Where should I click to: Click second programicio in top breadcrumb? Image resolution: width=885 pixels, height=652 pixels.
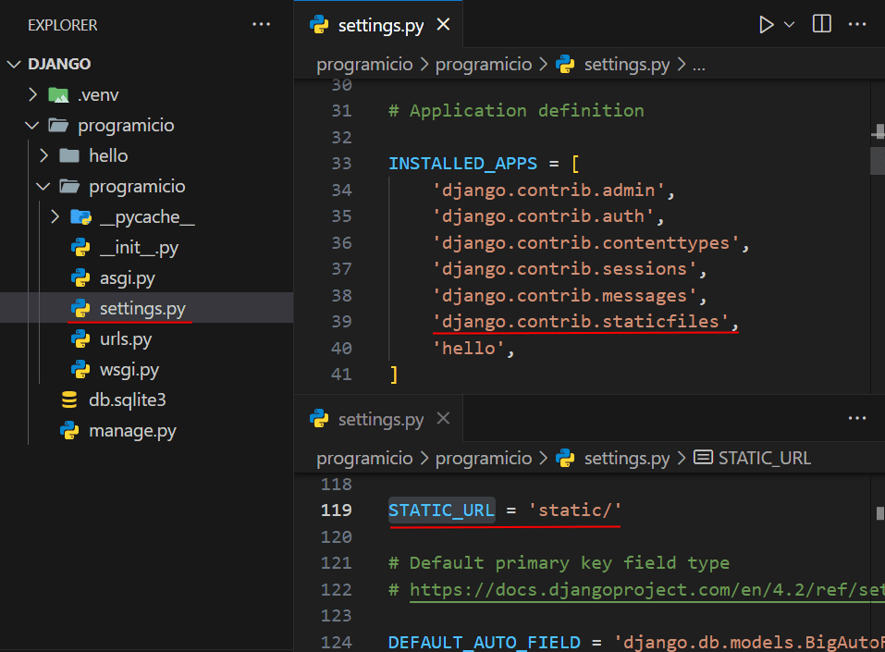(484, 65)
